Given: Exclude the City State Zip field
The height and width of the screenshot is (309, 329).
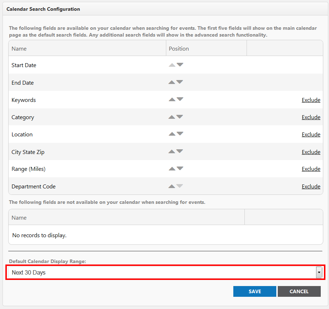Looking at the screenshot, I should pos(311,152).
